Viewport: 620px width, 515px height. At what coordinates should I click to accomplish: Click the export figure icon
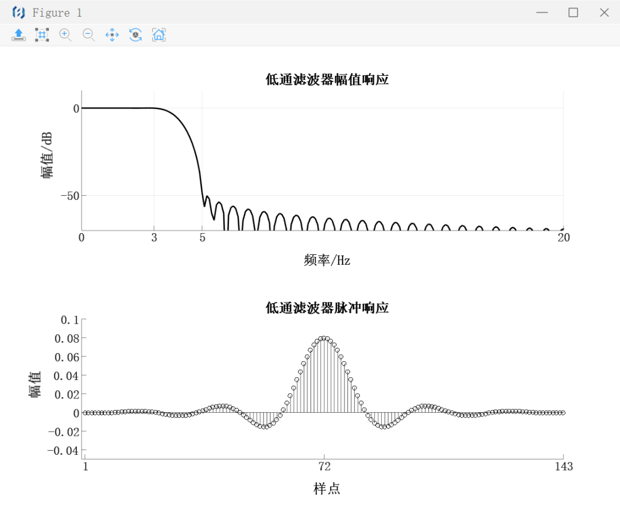pyautogui.click(x=18, y=35)
